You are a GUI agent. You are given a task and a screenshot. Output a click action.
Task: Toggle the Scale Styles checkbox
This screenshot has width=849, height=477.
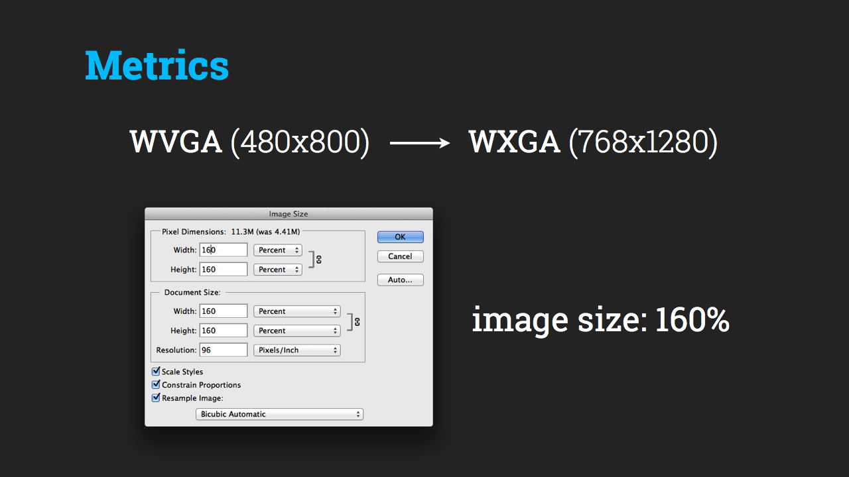tap(156, 372)
